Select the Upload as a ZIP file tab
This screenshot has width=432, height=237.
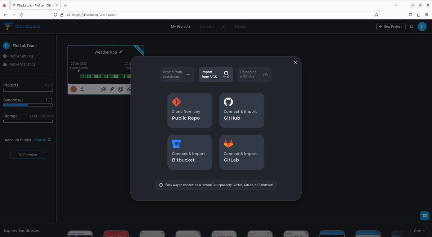click(255, 75)
